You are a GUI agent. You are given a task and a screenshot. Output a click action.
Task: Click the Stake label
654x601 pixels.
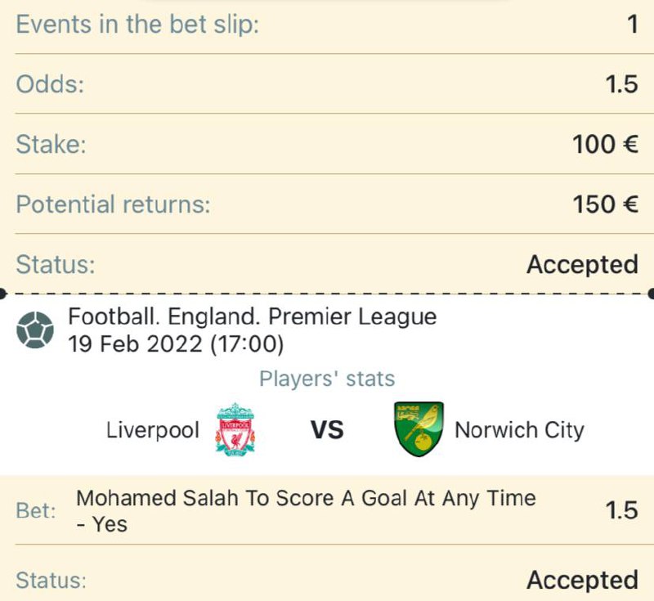coord(51,144)
